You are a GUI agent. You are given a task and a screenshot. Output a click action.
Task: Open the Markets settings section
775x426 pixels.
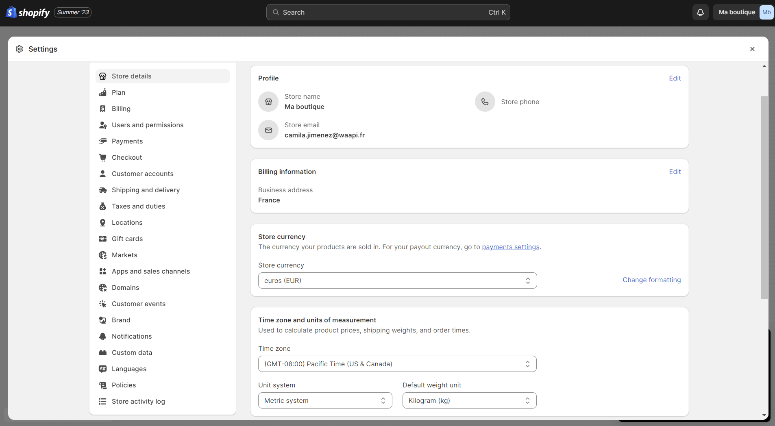click(163, 255)
